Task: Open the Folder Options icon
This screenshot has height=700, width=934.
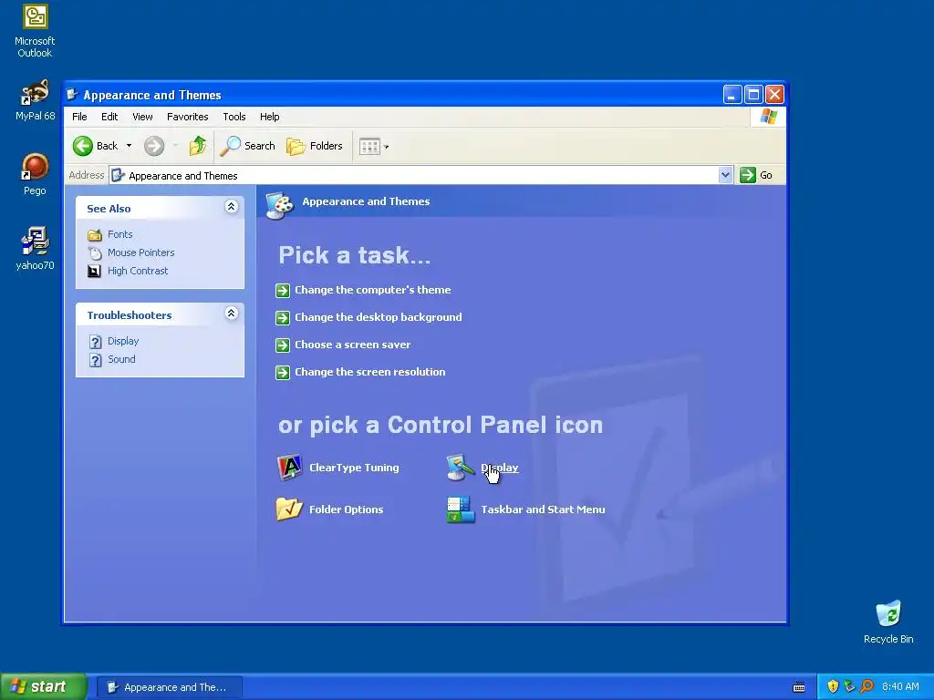Action: coord(289,509)
